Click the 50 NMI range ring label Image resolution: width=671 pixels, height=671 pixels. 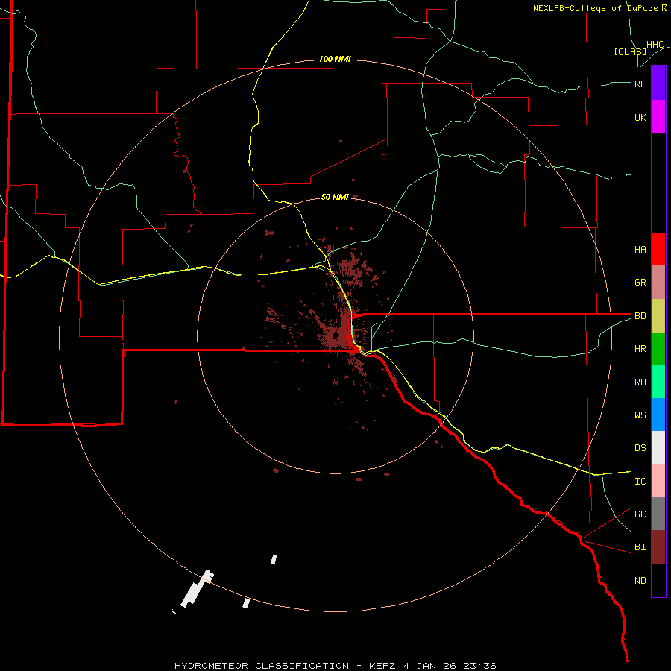(335, 197)
